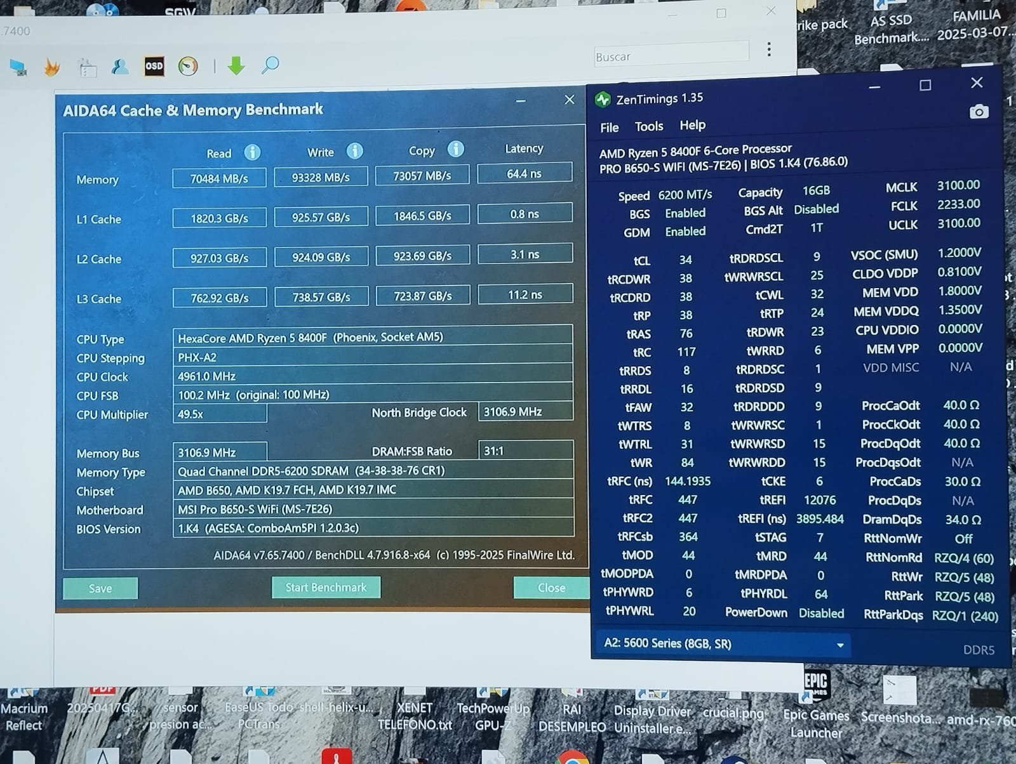The height and width of the screenshot is (764, 1016).
Task: Click the gauge sensor icon in AIDA64 toolbar
Action: pyautogui.click(x=188, y=66)
